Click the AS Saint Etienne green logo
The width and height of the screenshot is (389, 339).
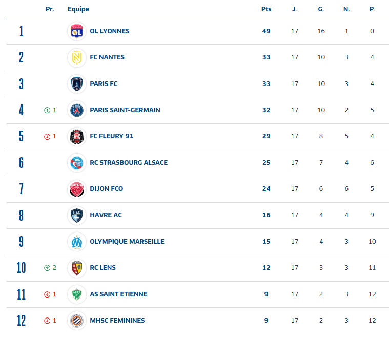(77, 294)
